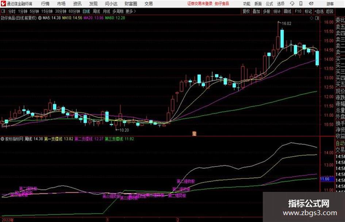This screenshot has height=222, width=345.
Task: Toggle the side panel icon beside the diamond
Action: click(x=317, y=18)
